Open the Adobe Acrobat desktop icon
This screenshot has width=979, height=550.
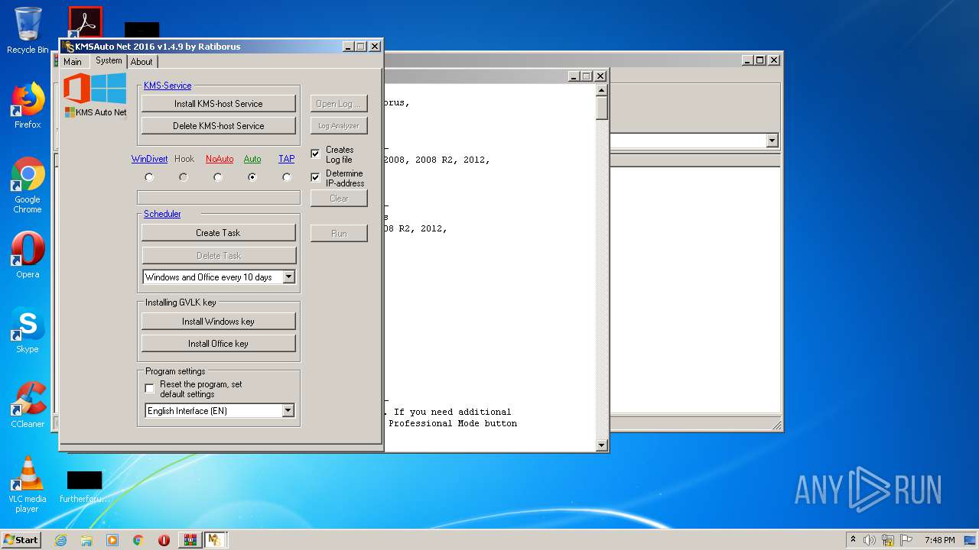[85, 23]
